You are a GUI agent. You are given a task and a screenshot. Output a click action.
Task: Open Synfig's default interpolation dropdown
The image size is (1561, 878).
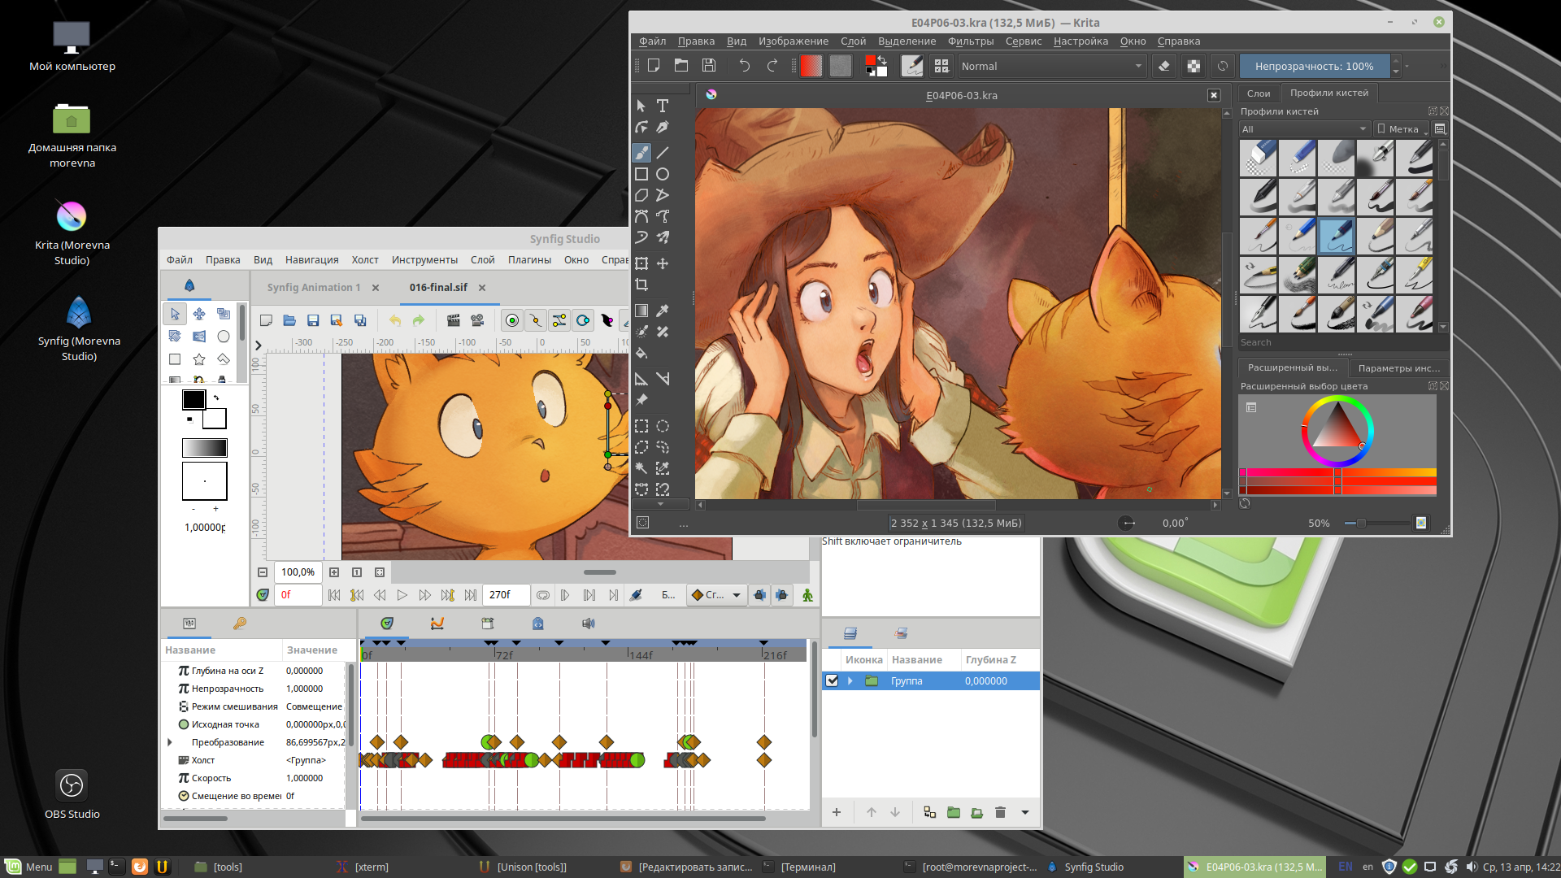[x=715, y=595]
